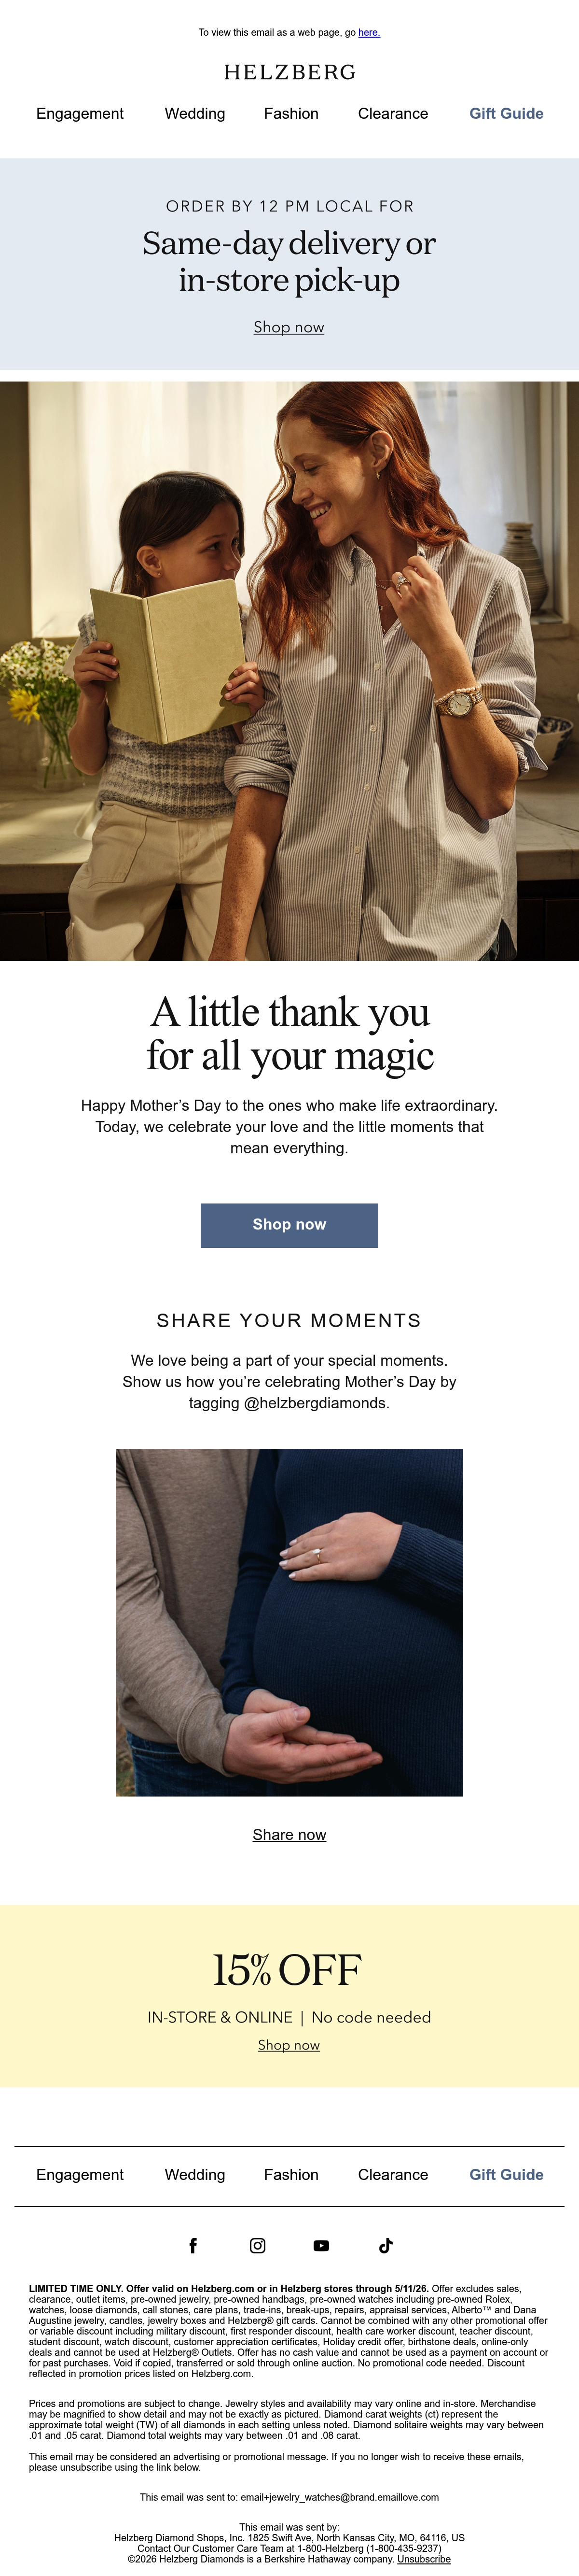Screen dimensions: 579x2576
Task: Open Engagement in the top navigation
Action: (80, 114)
